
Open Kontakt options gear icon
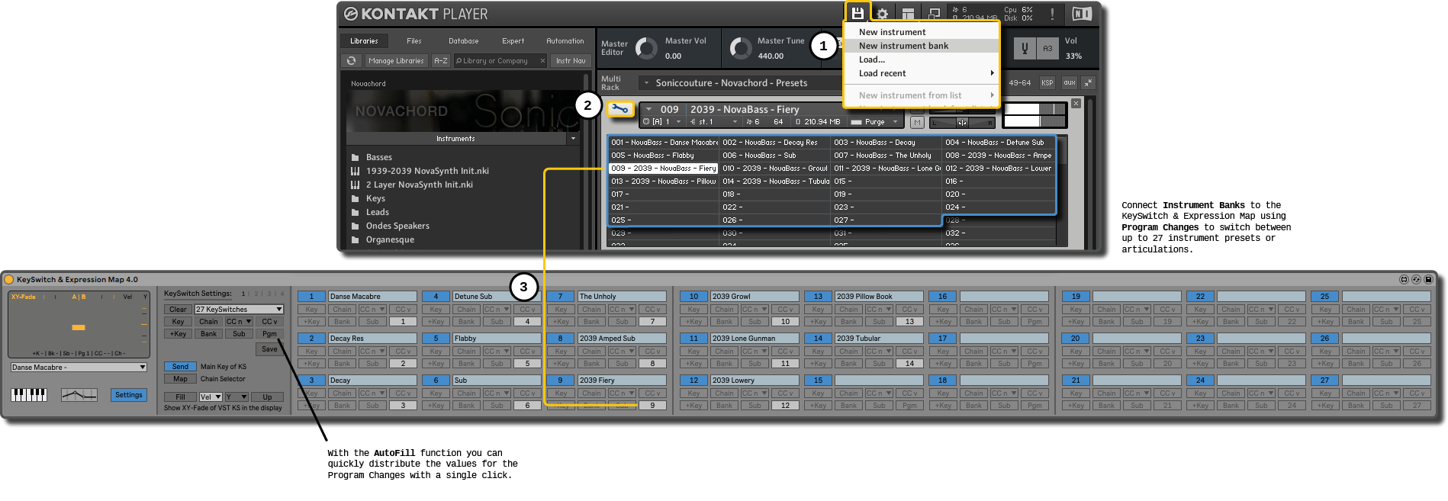point(882,14)
